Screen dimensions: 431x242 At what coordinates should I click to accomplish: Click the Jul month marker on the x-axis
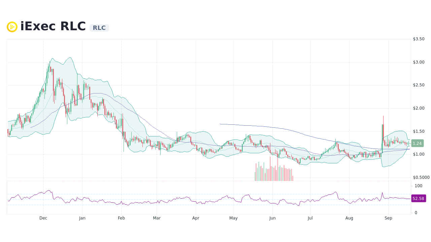coord(310,218)
